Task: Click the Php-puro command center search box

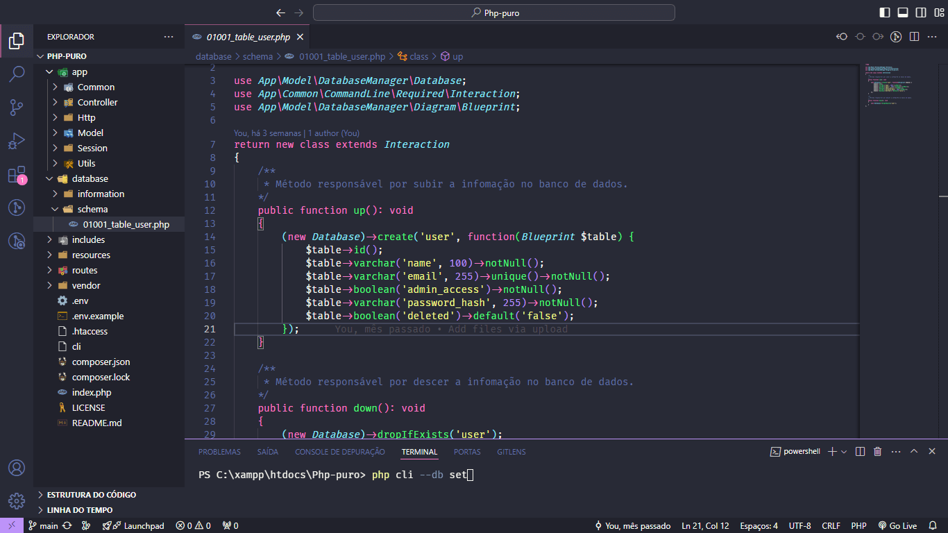Action: click(x=493, y=12)
